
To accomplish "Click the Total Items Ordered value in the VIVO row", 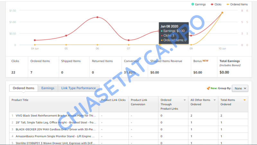I will click(x=221, y=115).
